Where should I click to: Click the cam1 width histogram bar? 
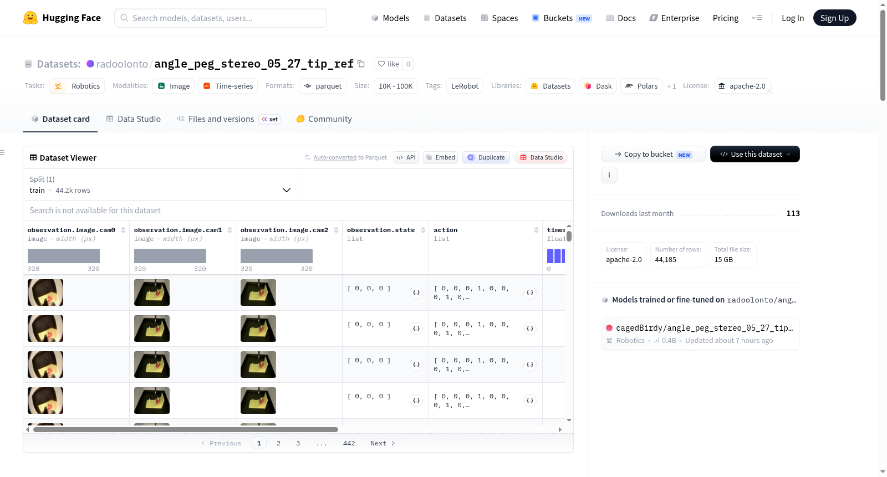(x=170, y=256)
